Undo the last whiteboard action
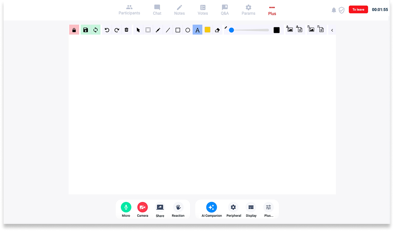 click(107, 30)
